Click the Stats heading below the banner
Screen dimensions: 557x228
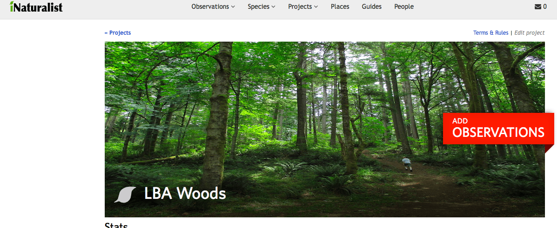click(116, 225)
